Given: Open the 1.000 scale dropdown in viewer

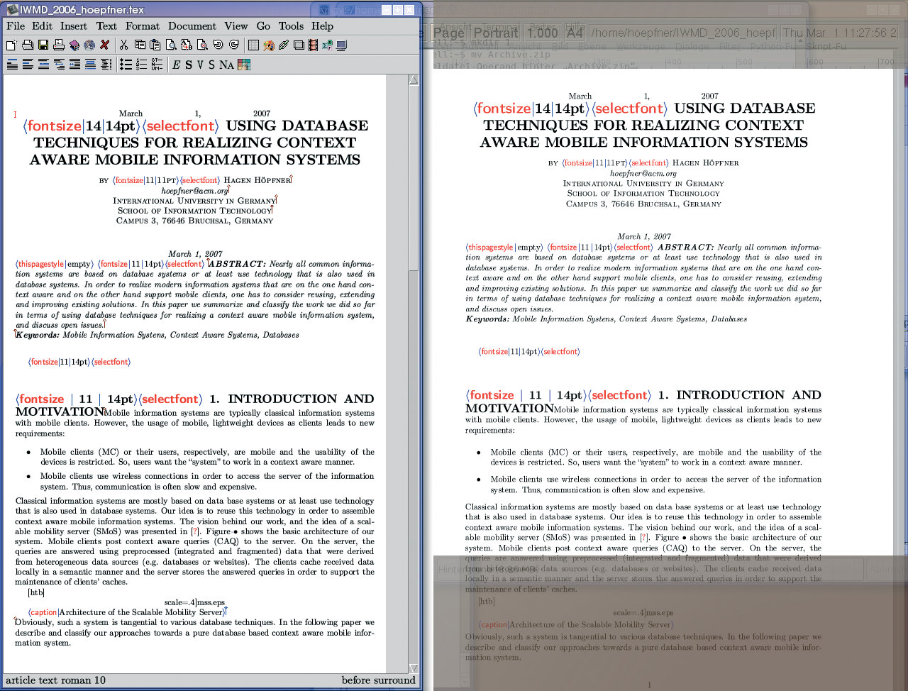Looking at the screenshot, I should tap(543, 33).
